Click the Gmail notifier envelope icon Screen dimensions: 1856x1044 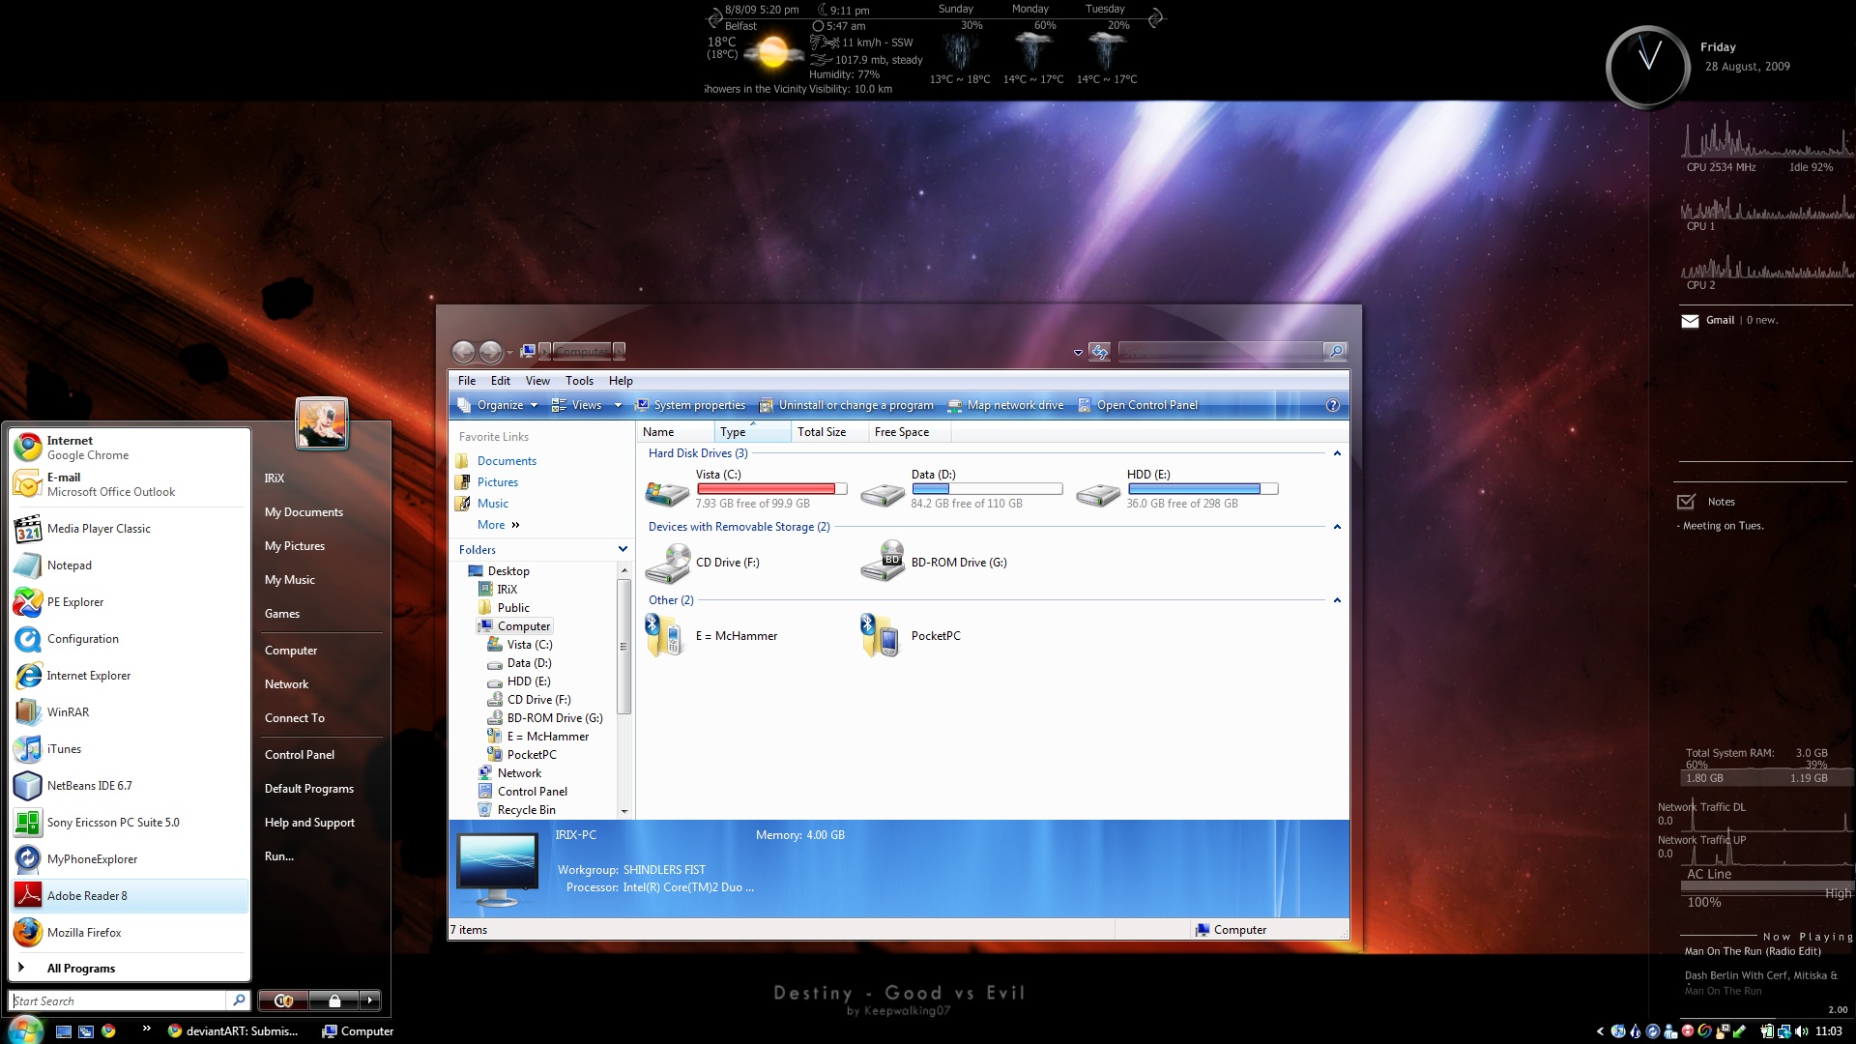(x=1690, y=321)
